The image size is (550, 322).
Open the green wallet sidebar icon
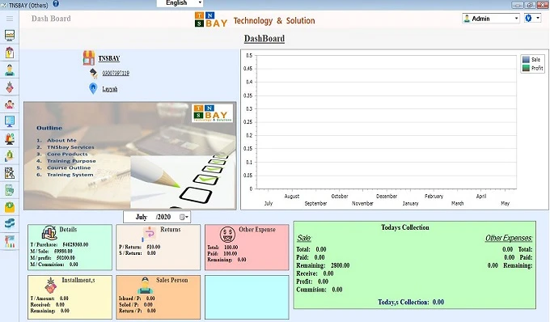[10, 207]
